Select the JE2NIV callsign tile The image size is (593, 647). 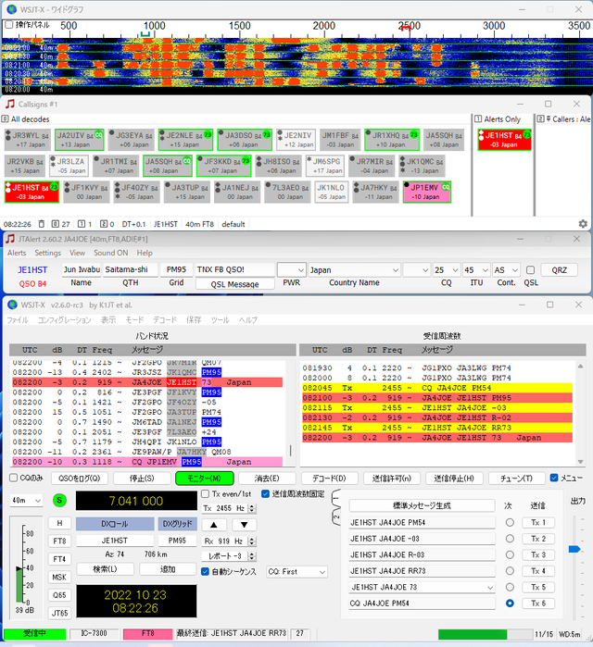[296, 140]
